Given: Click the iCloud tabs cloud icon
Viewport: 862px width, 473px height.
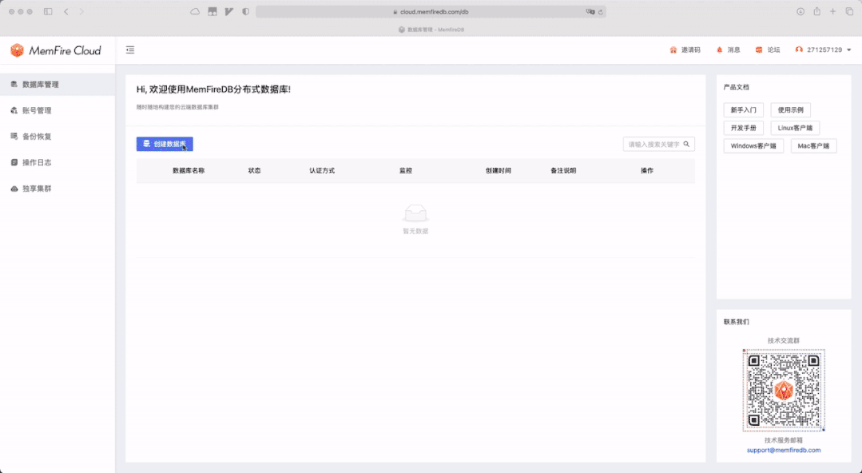Looking at the screenshot, I should coord(195,11).
